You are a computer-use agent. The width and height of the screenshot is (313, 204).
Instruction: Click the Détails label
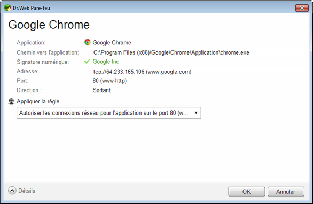coord(27,191)
